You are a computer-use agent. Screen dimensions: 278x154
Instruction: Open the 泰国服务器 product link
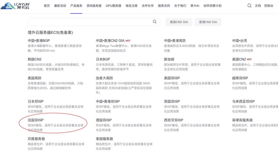coord(105,139)
